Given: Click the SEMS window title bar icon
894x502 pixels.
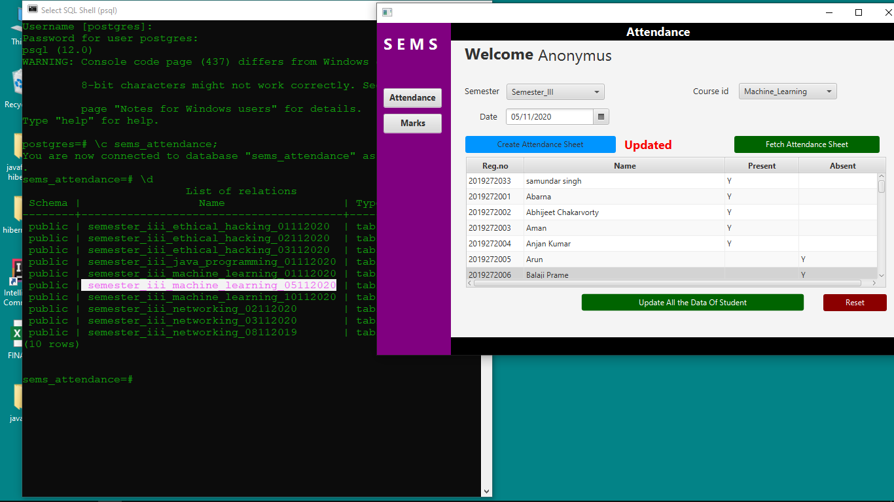Looking at the screenshot, I should (387, 12).
